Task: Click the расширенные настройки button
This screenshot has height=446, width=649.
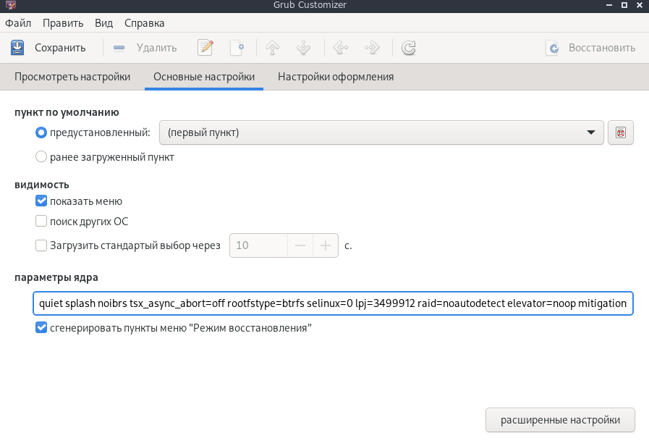Action: 560,420
